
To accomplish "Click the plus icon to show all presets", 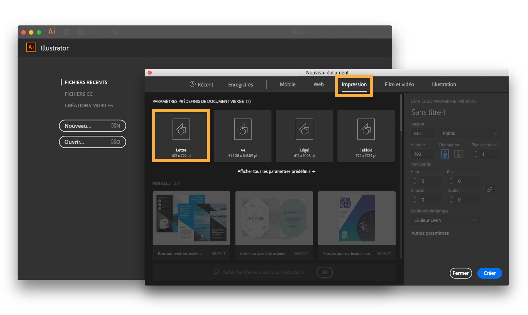I will click(x=314, y=171).
